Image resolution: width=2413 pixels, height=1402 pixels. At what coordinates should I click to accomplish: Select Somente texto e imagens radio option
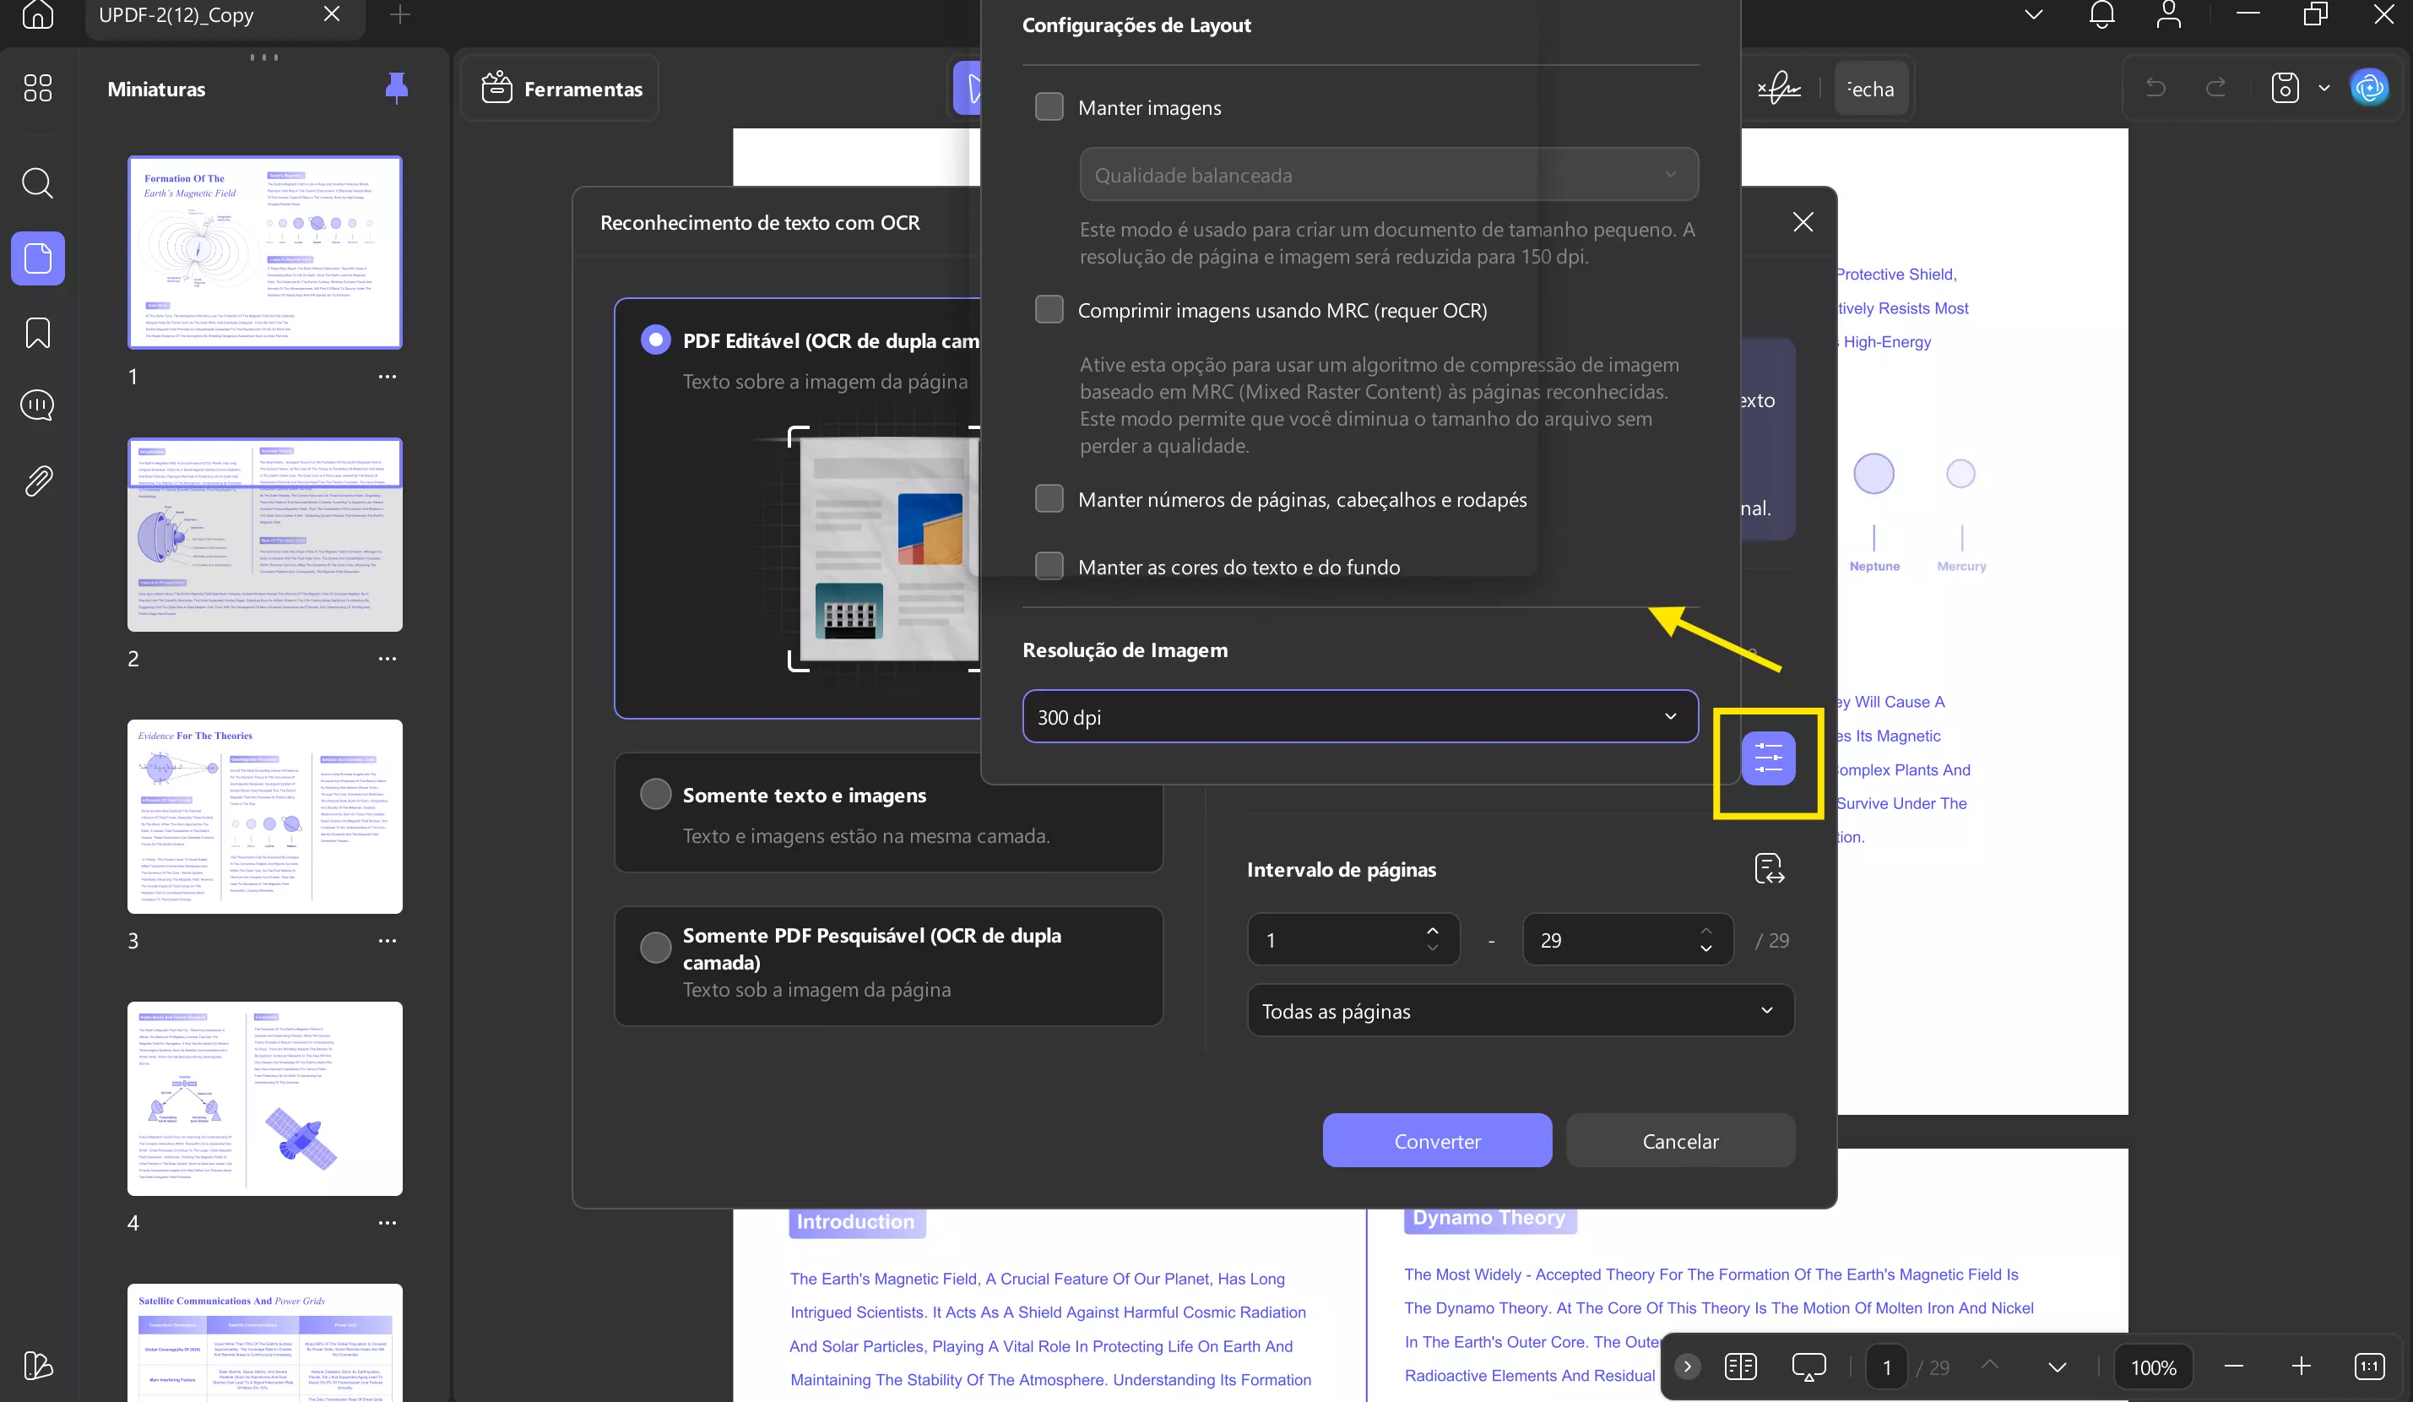point(656,794)
